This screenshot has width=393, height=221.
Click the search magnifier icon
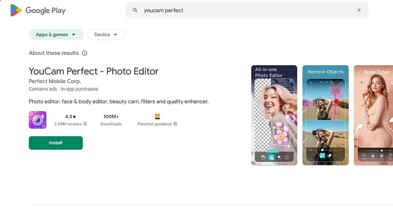135,10
